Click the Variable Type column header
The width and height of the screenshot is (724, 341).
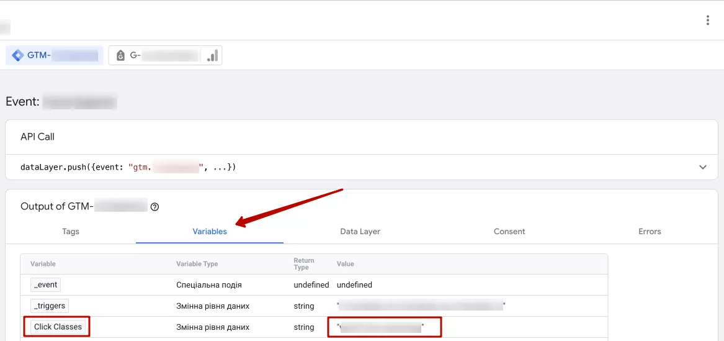click(x=197, y=264)
